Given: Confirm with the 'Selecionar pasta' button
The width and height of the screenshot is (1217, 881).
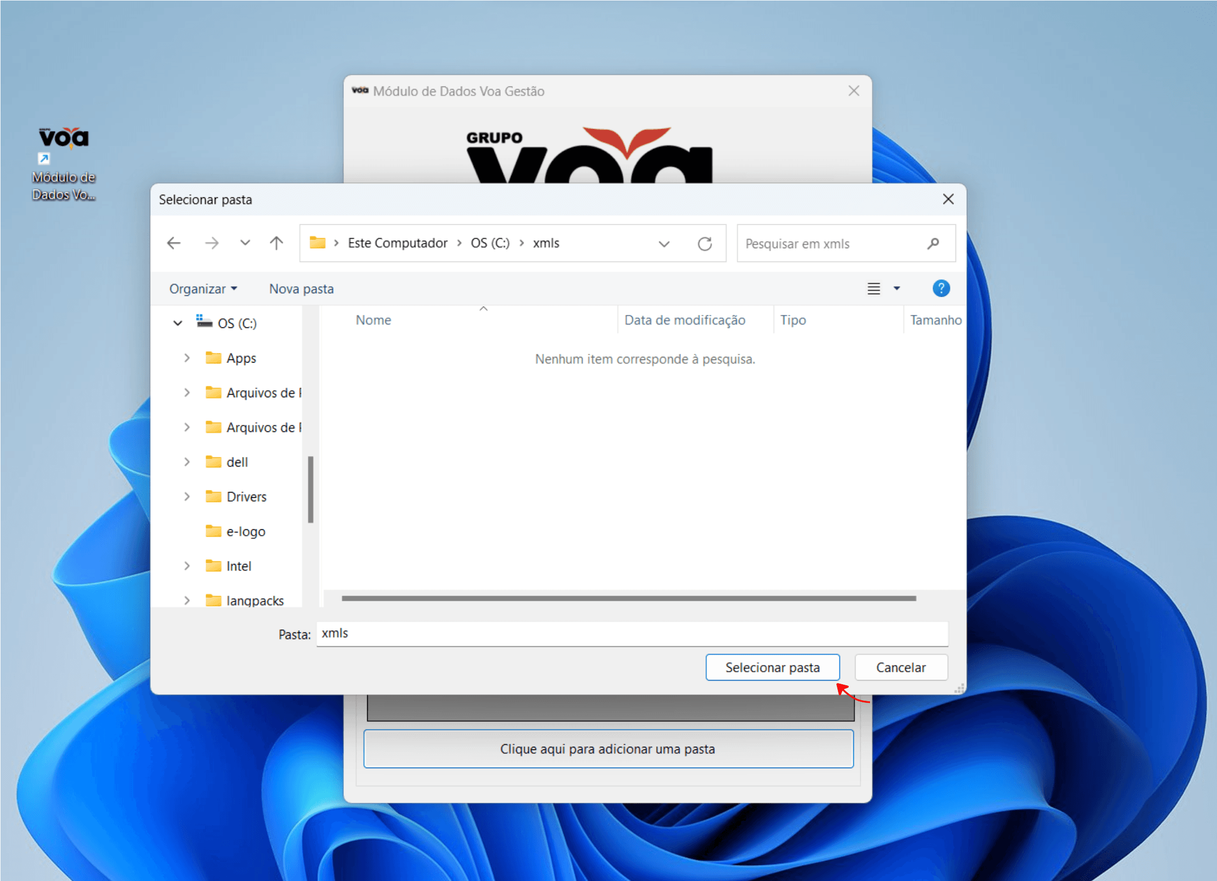Looking at the screenshot, I should pos(772,668).
